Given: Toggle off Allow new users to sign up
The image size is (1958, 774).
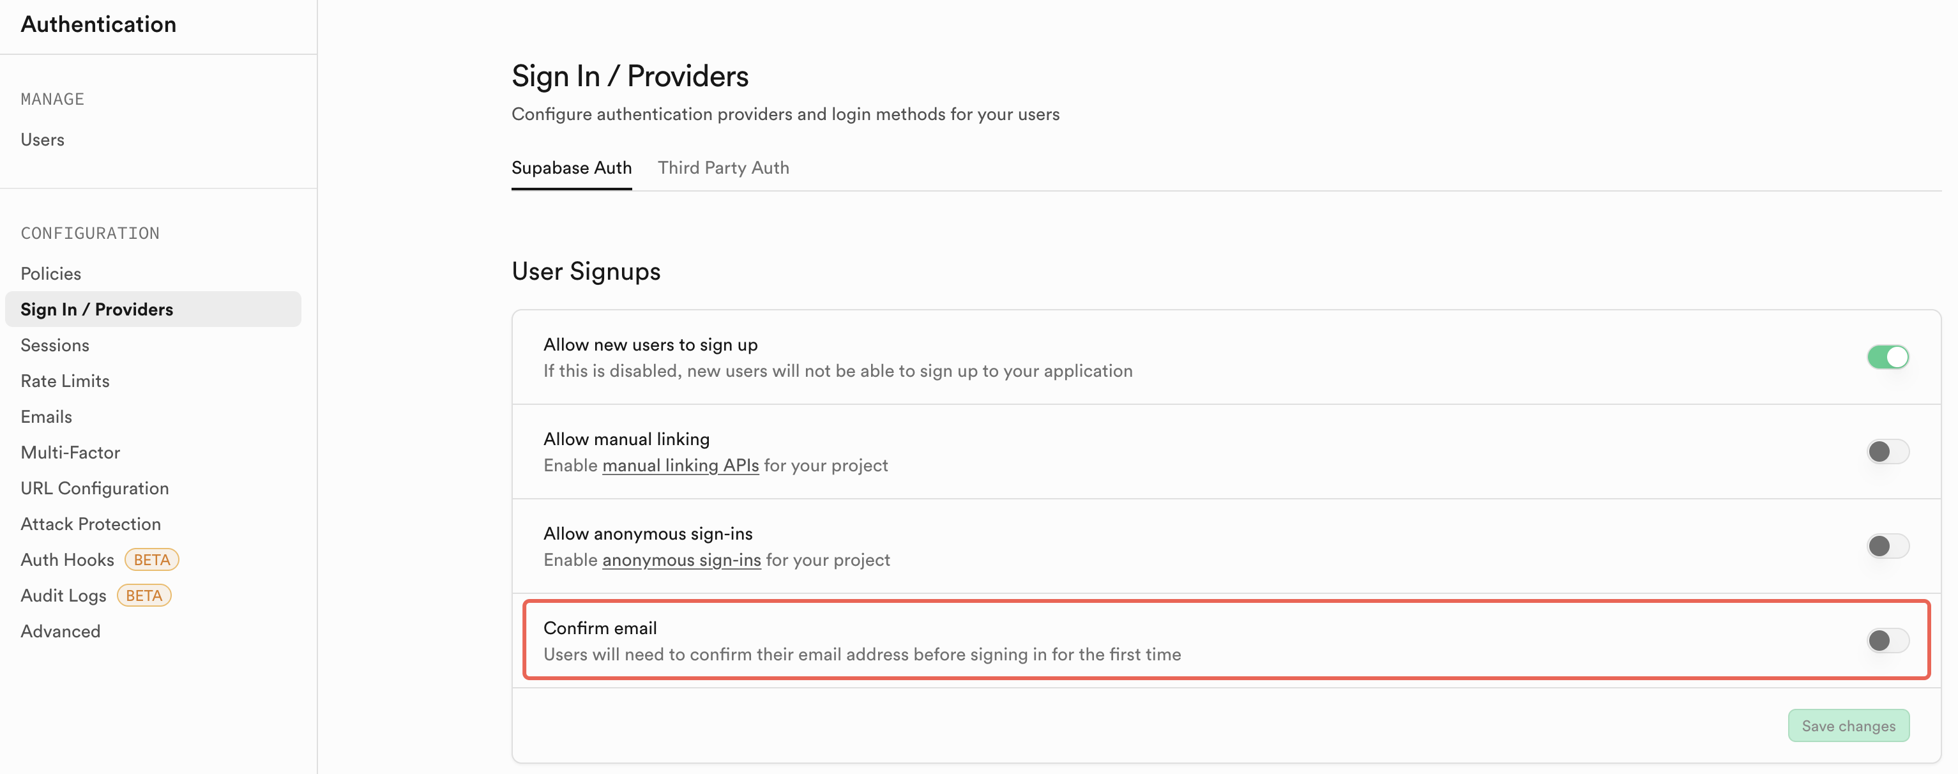Looking at the screenshot, I should pos(1887,356).
